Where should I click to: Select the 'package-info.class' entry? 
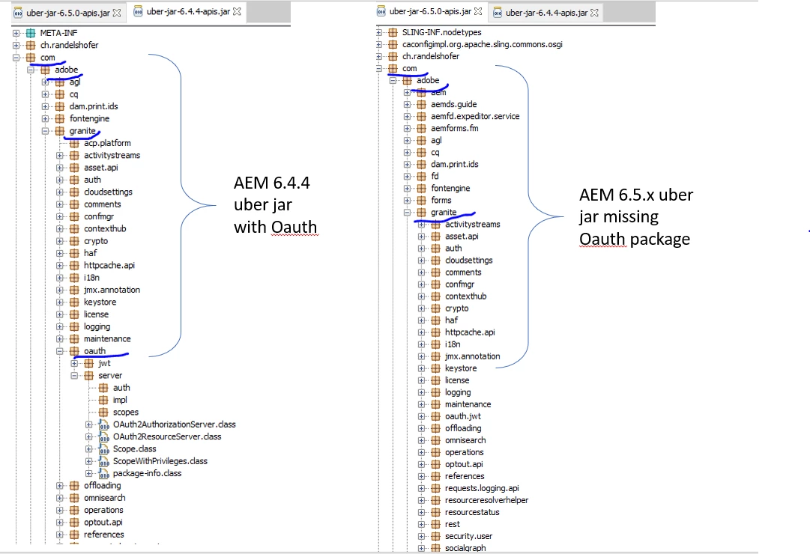(147, 473)
